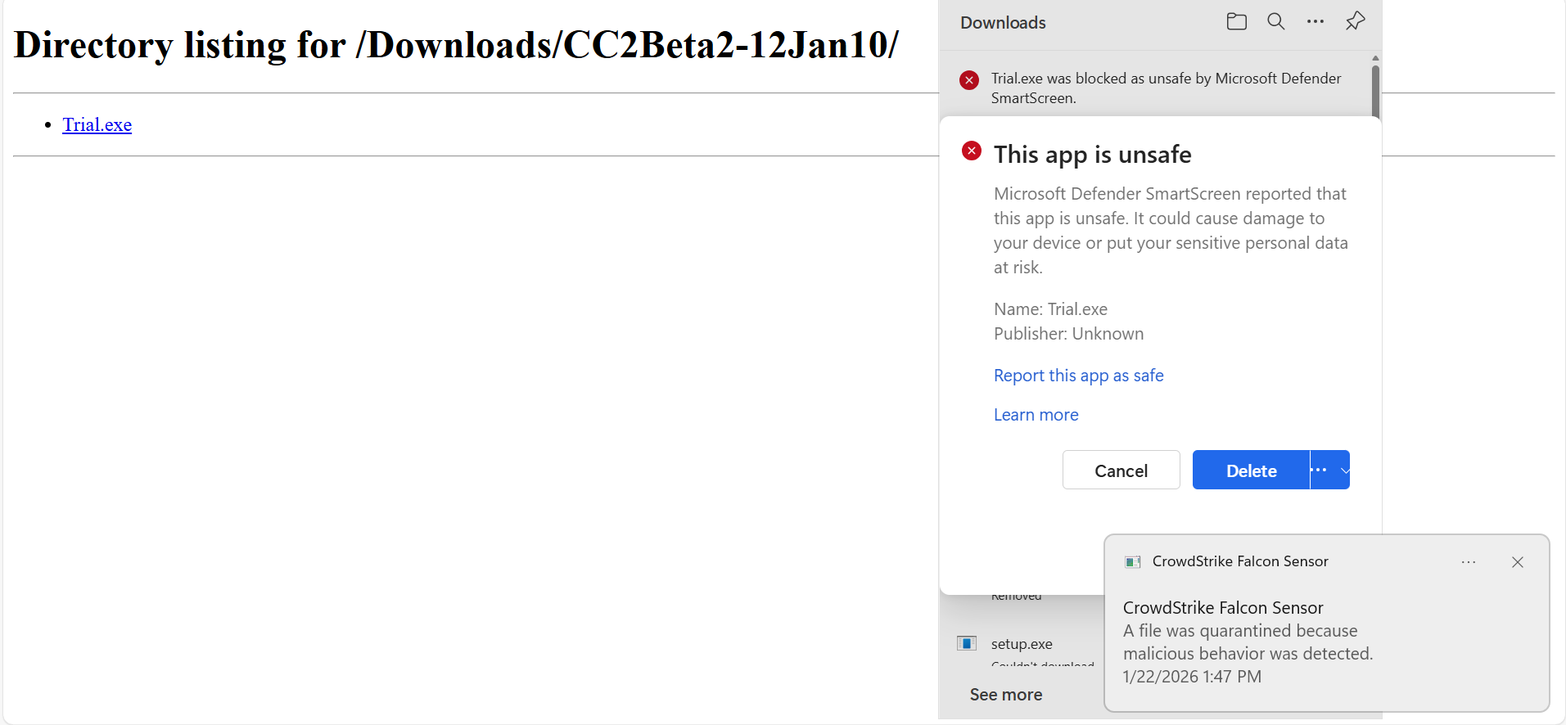Delete the unsafe Trial.exe download
Screen dimensions: 1566x725
(x=1251, y=470)
